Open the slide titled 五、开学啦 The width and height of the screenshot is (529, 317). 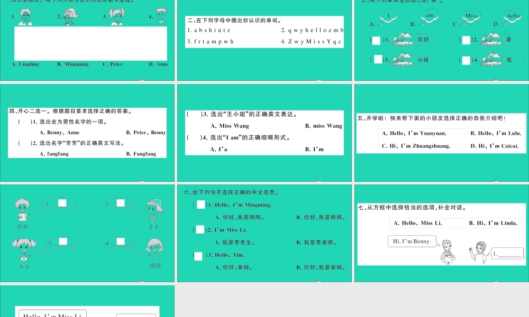pyautogui.click(x=442, y=133)
